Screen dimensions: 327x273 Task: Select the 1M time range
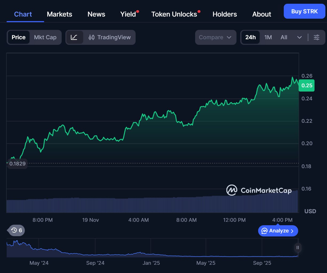coord(268,37)
